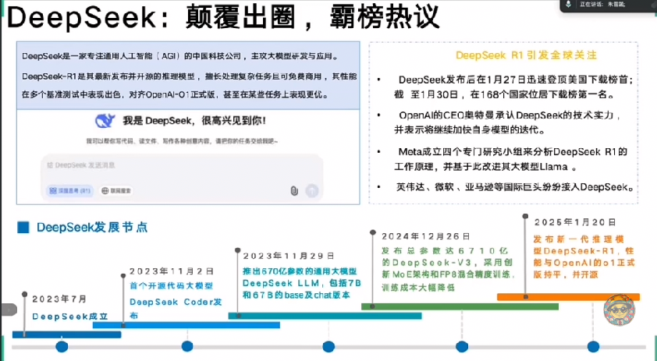Image resolution: width=657 pixels, height=361 pixels.
Task: Click the green 2024年12月26日 milestone bar
Action: click(460, 306)
